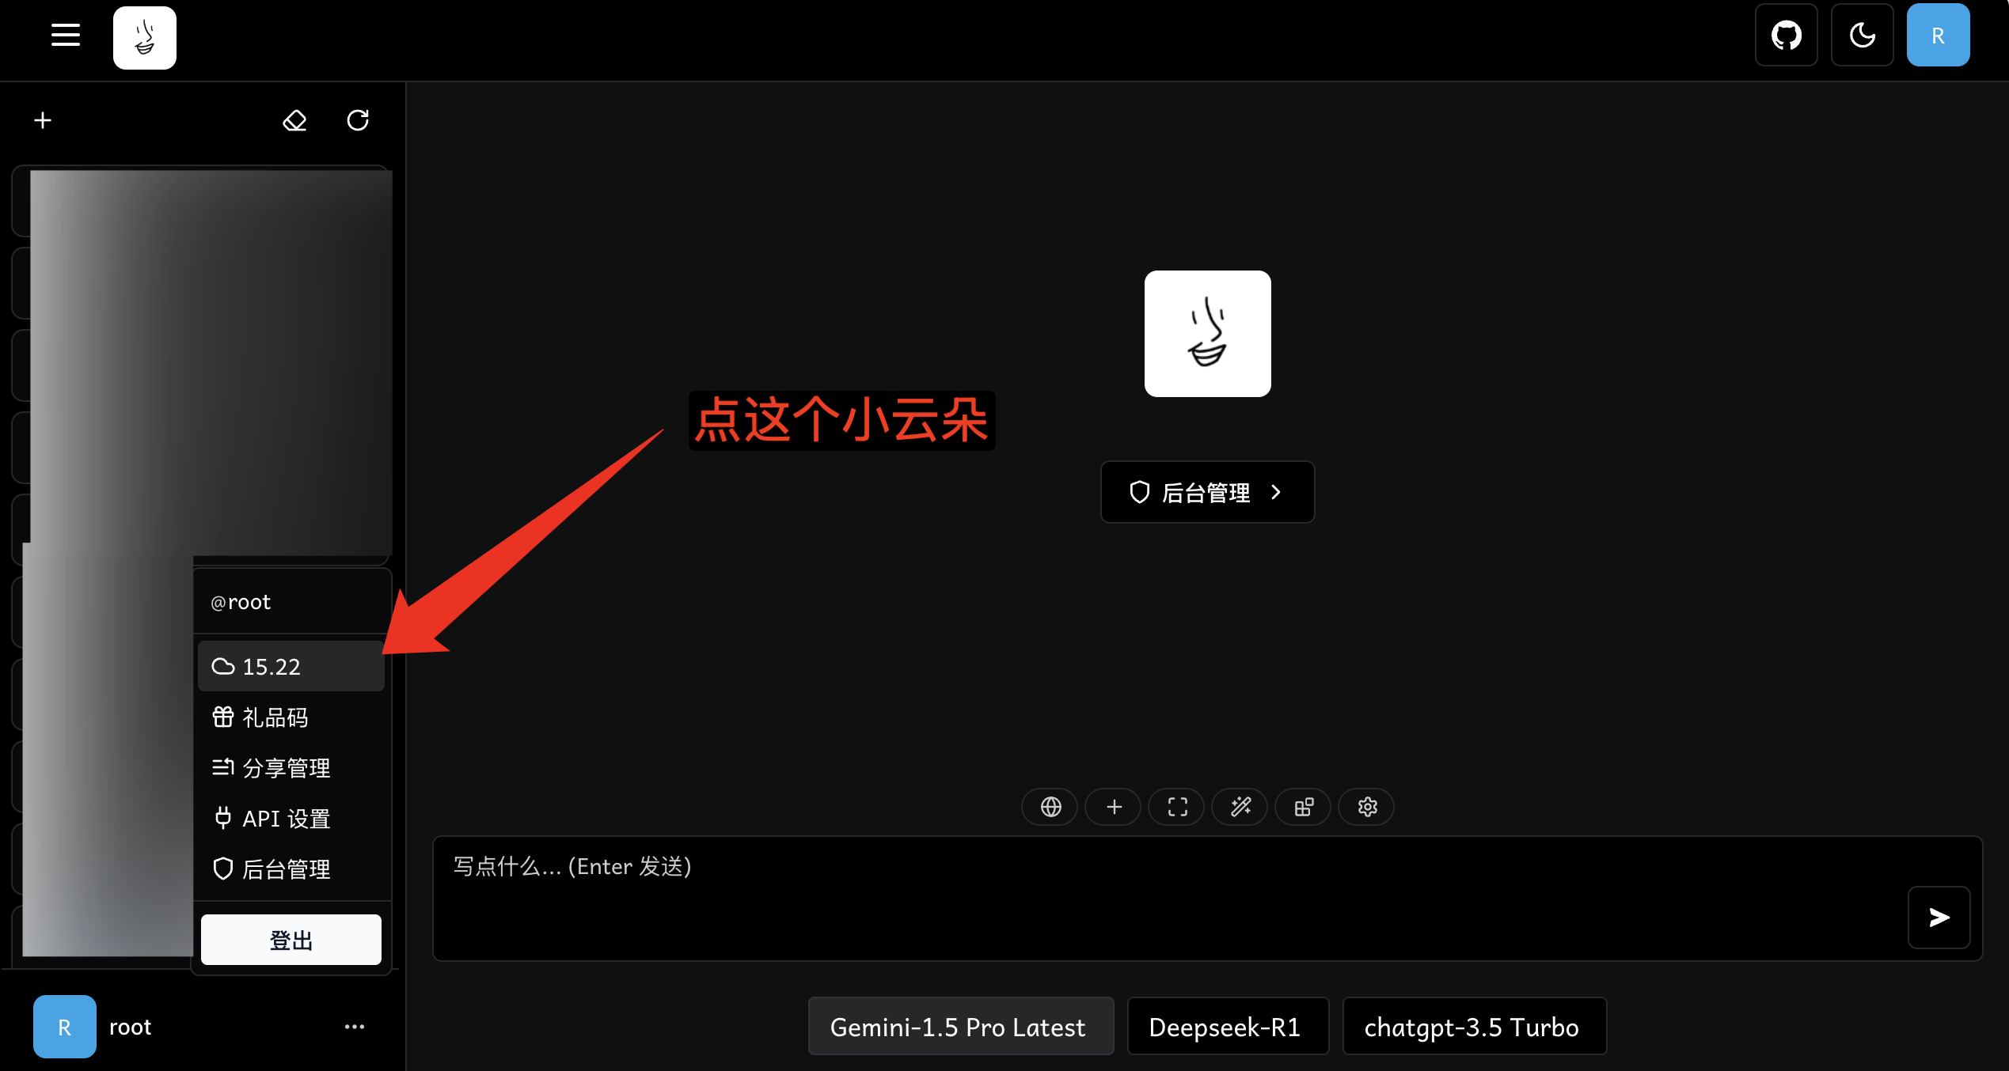Screen dimensions: 2009x1071
Task: Select the chatgpt-3.5 Turbo model
Action: coord(1474,1027)
